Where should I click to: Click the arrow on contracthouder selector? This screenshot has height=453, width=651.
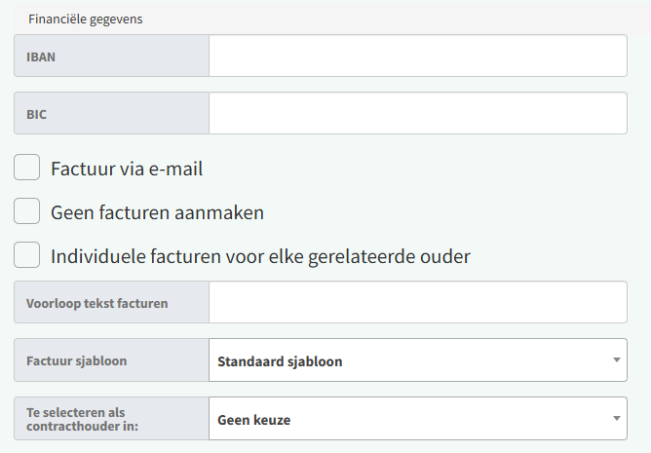coord(616,420)
